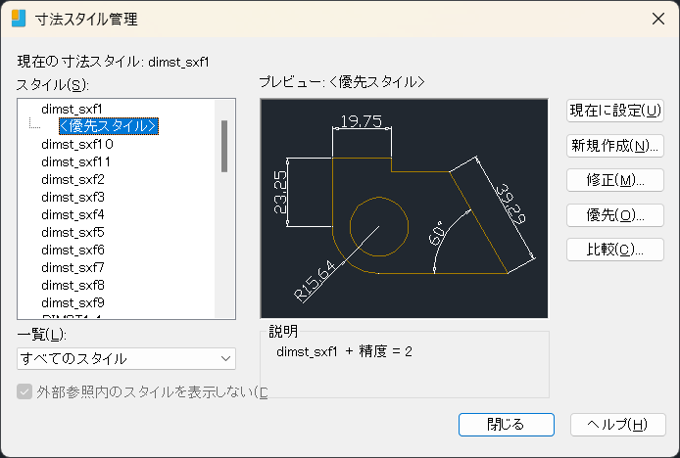Close the dialog with 閉じる
Screen dimensions: 680x458
[x=507, y=424]
